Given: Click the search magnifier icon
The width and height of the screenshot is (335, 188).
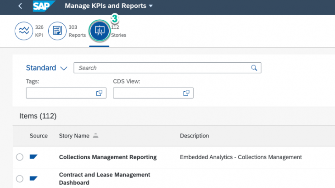Looking at the screenshot, I should (254, 68).
